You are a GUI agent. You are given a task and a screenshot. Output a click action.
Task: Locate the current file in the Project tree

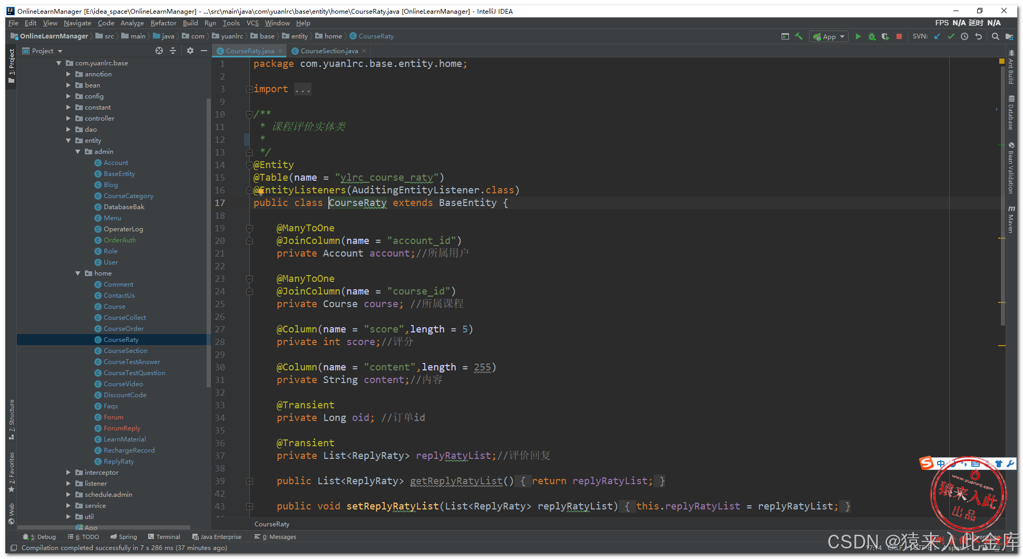[159, 51]
